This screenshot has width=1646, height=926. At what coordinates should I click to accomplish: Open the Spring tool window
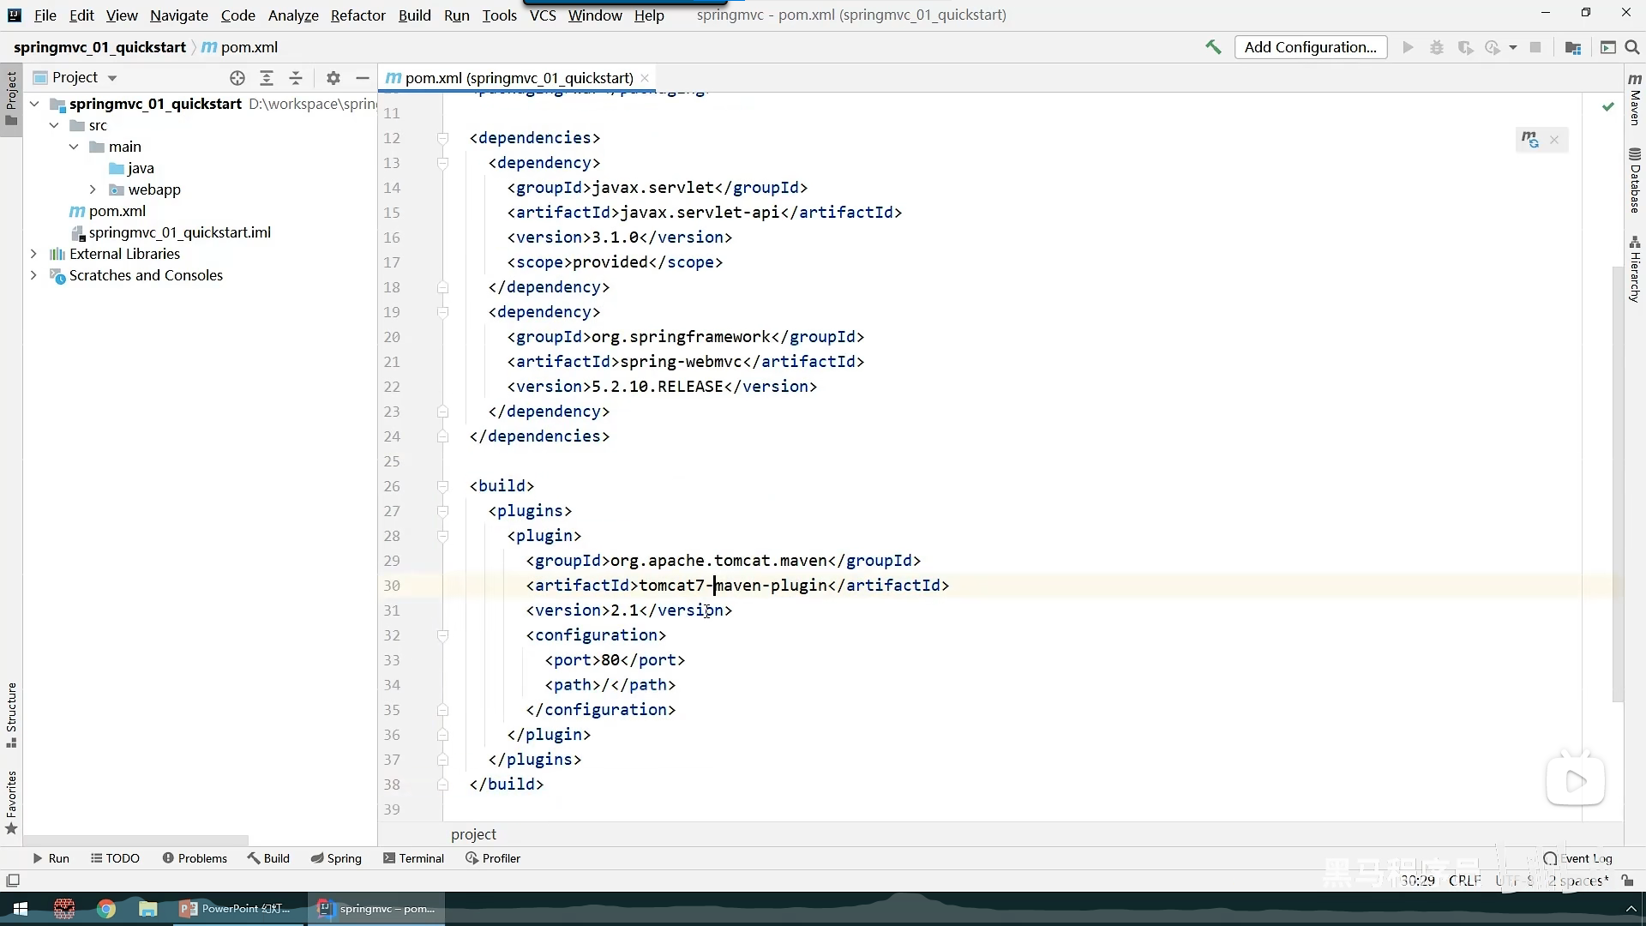pos(336,858)
